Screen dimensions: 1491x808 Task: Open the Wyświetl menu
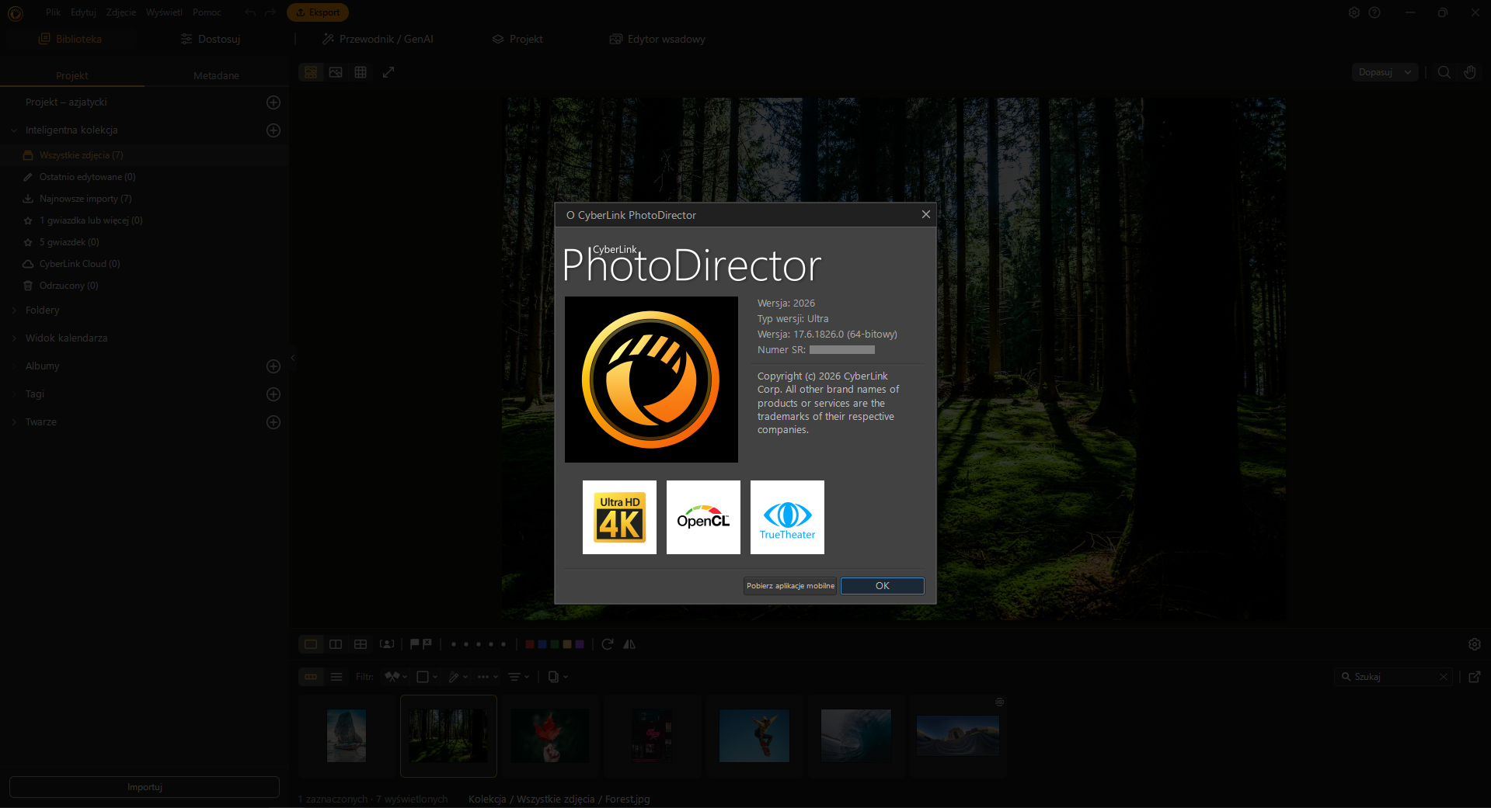click(164, 12)
